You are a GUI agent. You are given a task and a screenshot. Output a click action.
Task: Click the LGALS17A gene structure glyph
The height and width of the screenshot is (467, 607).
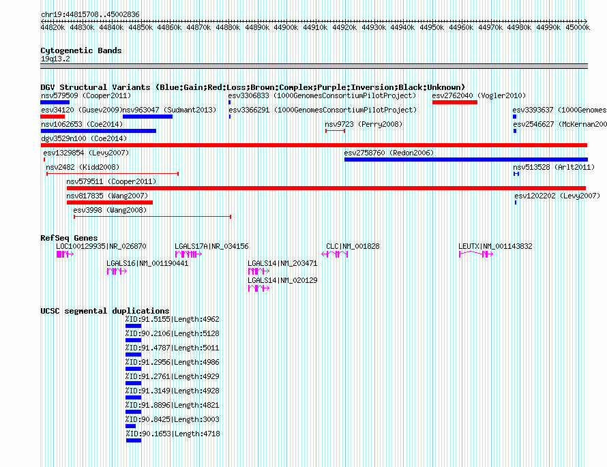coord(188,254)
